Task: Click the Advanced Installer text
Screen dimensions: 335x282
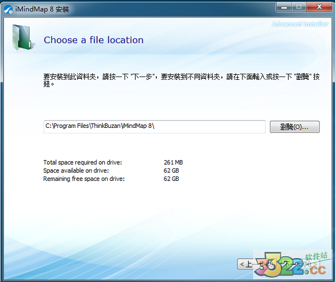Action: click(300, 24)
